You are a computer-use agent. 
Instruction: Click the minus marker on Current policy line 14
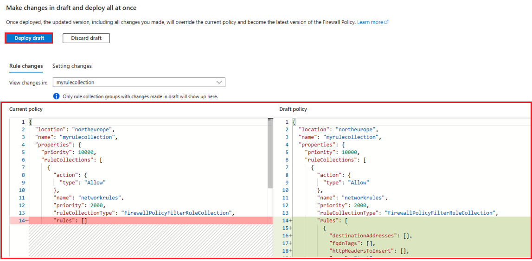coord(26,221)
